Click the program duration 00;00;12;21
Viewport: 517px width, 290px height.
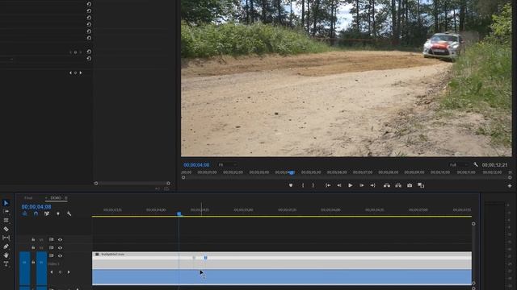[494, 164]
